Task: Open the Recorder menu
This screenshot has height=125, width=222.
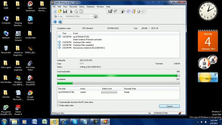Action: [x=73, y=7]
